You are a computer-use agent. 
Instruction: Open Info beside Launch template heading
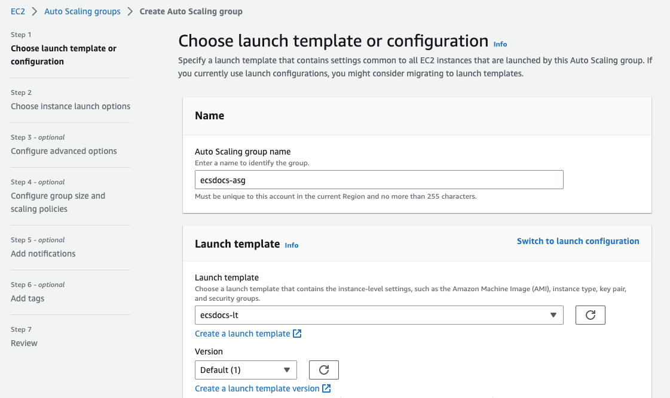pos(292,245)
